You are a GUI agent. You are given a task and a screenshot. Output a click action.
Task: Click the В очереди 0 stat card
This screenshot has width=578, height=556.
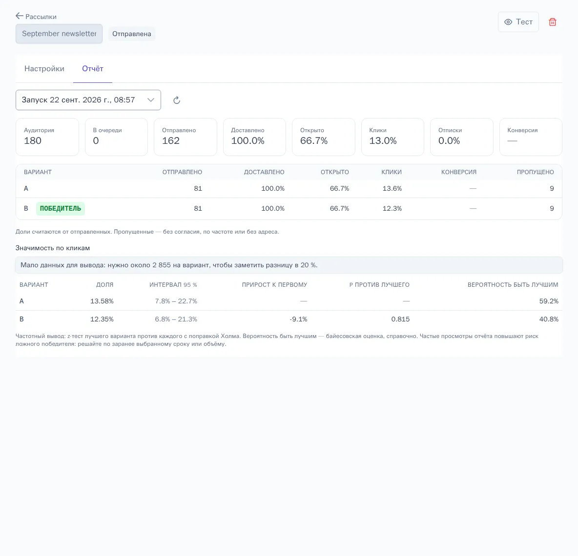point(116,137)
